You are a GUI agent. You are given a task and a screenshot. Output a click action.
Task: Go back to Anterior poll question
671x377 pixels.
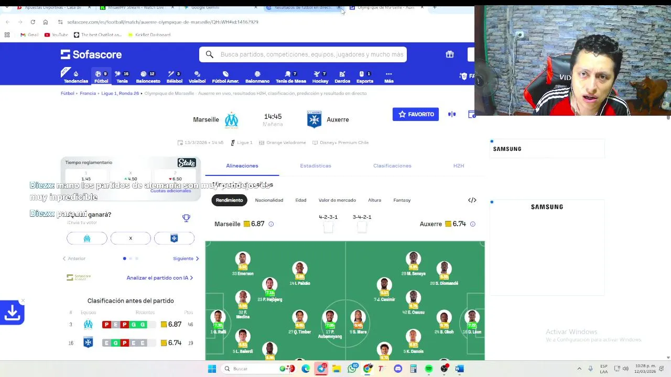click(74, 258)
